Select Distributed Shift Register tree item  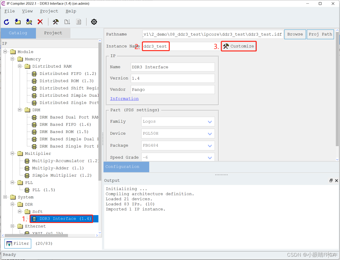click(x=69, y=88)
